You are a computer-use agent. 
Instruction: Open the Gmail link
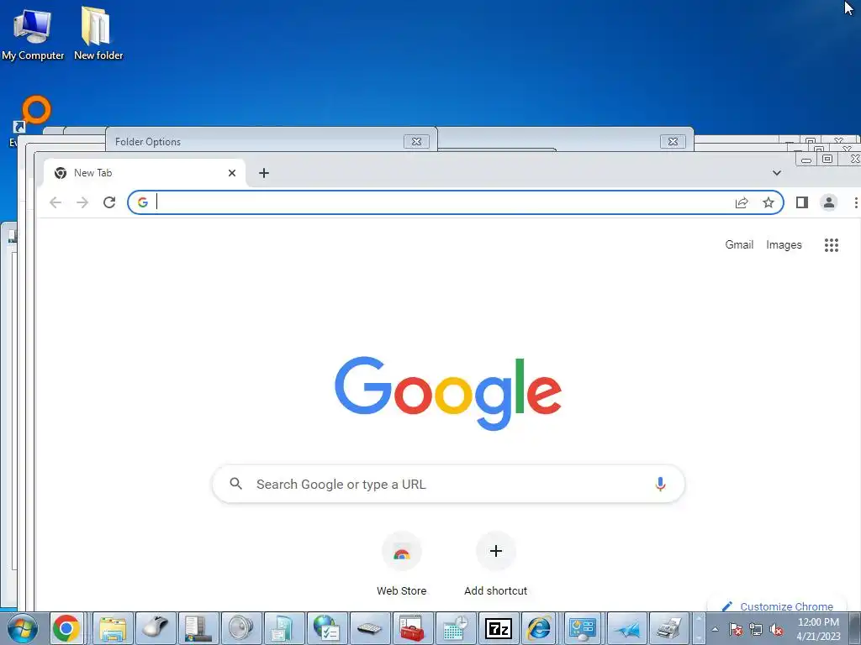click(x=739, y=245)
